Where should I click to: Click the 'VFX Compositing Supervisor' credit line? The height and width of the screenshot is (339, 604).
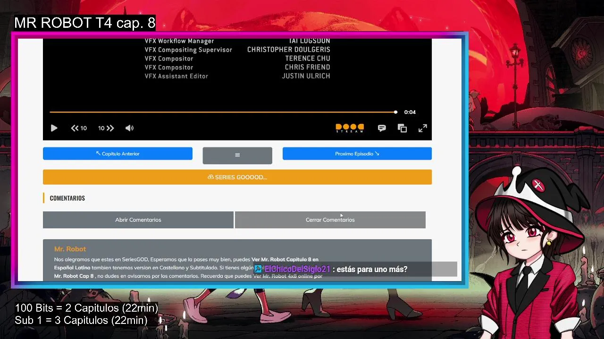tap(188, 49)
